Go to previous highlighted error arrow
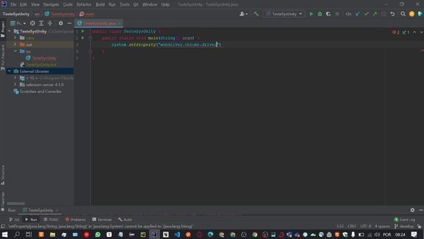 [415, 33]
